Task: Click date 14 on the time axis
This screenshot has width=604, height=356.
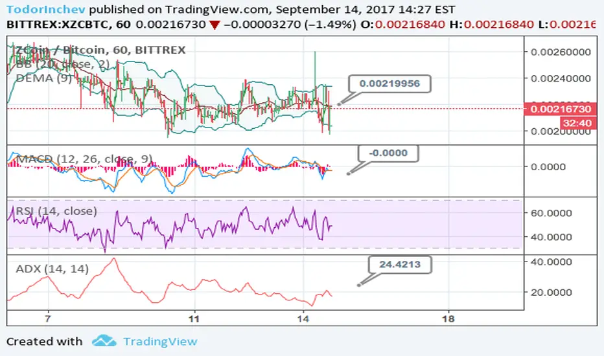Action: [x=303, y=318]
